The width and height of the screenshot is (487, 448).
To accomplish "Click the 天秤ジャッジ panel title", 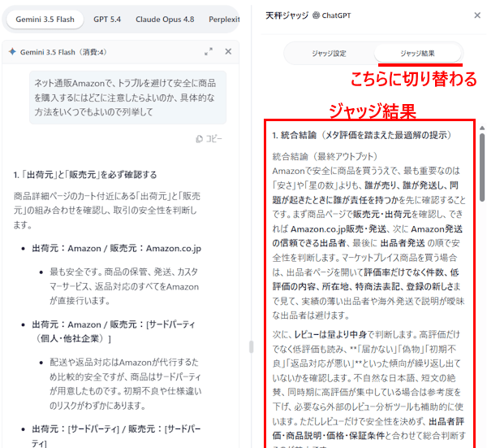I will tap(287, 15).
